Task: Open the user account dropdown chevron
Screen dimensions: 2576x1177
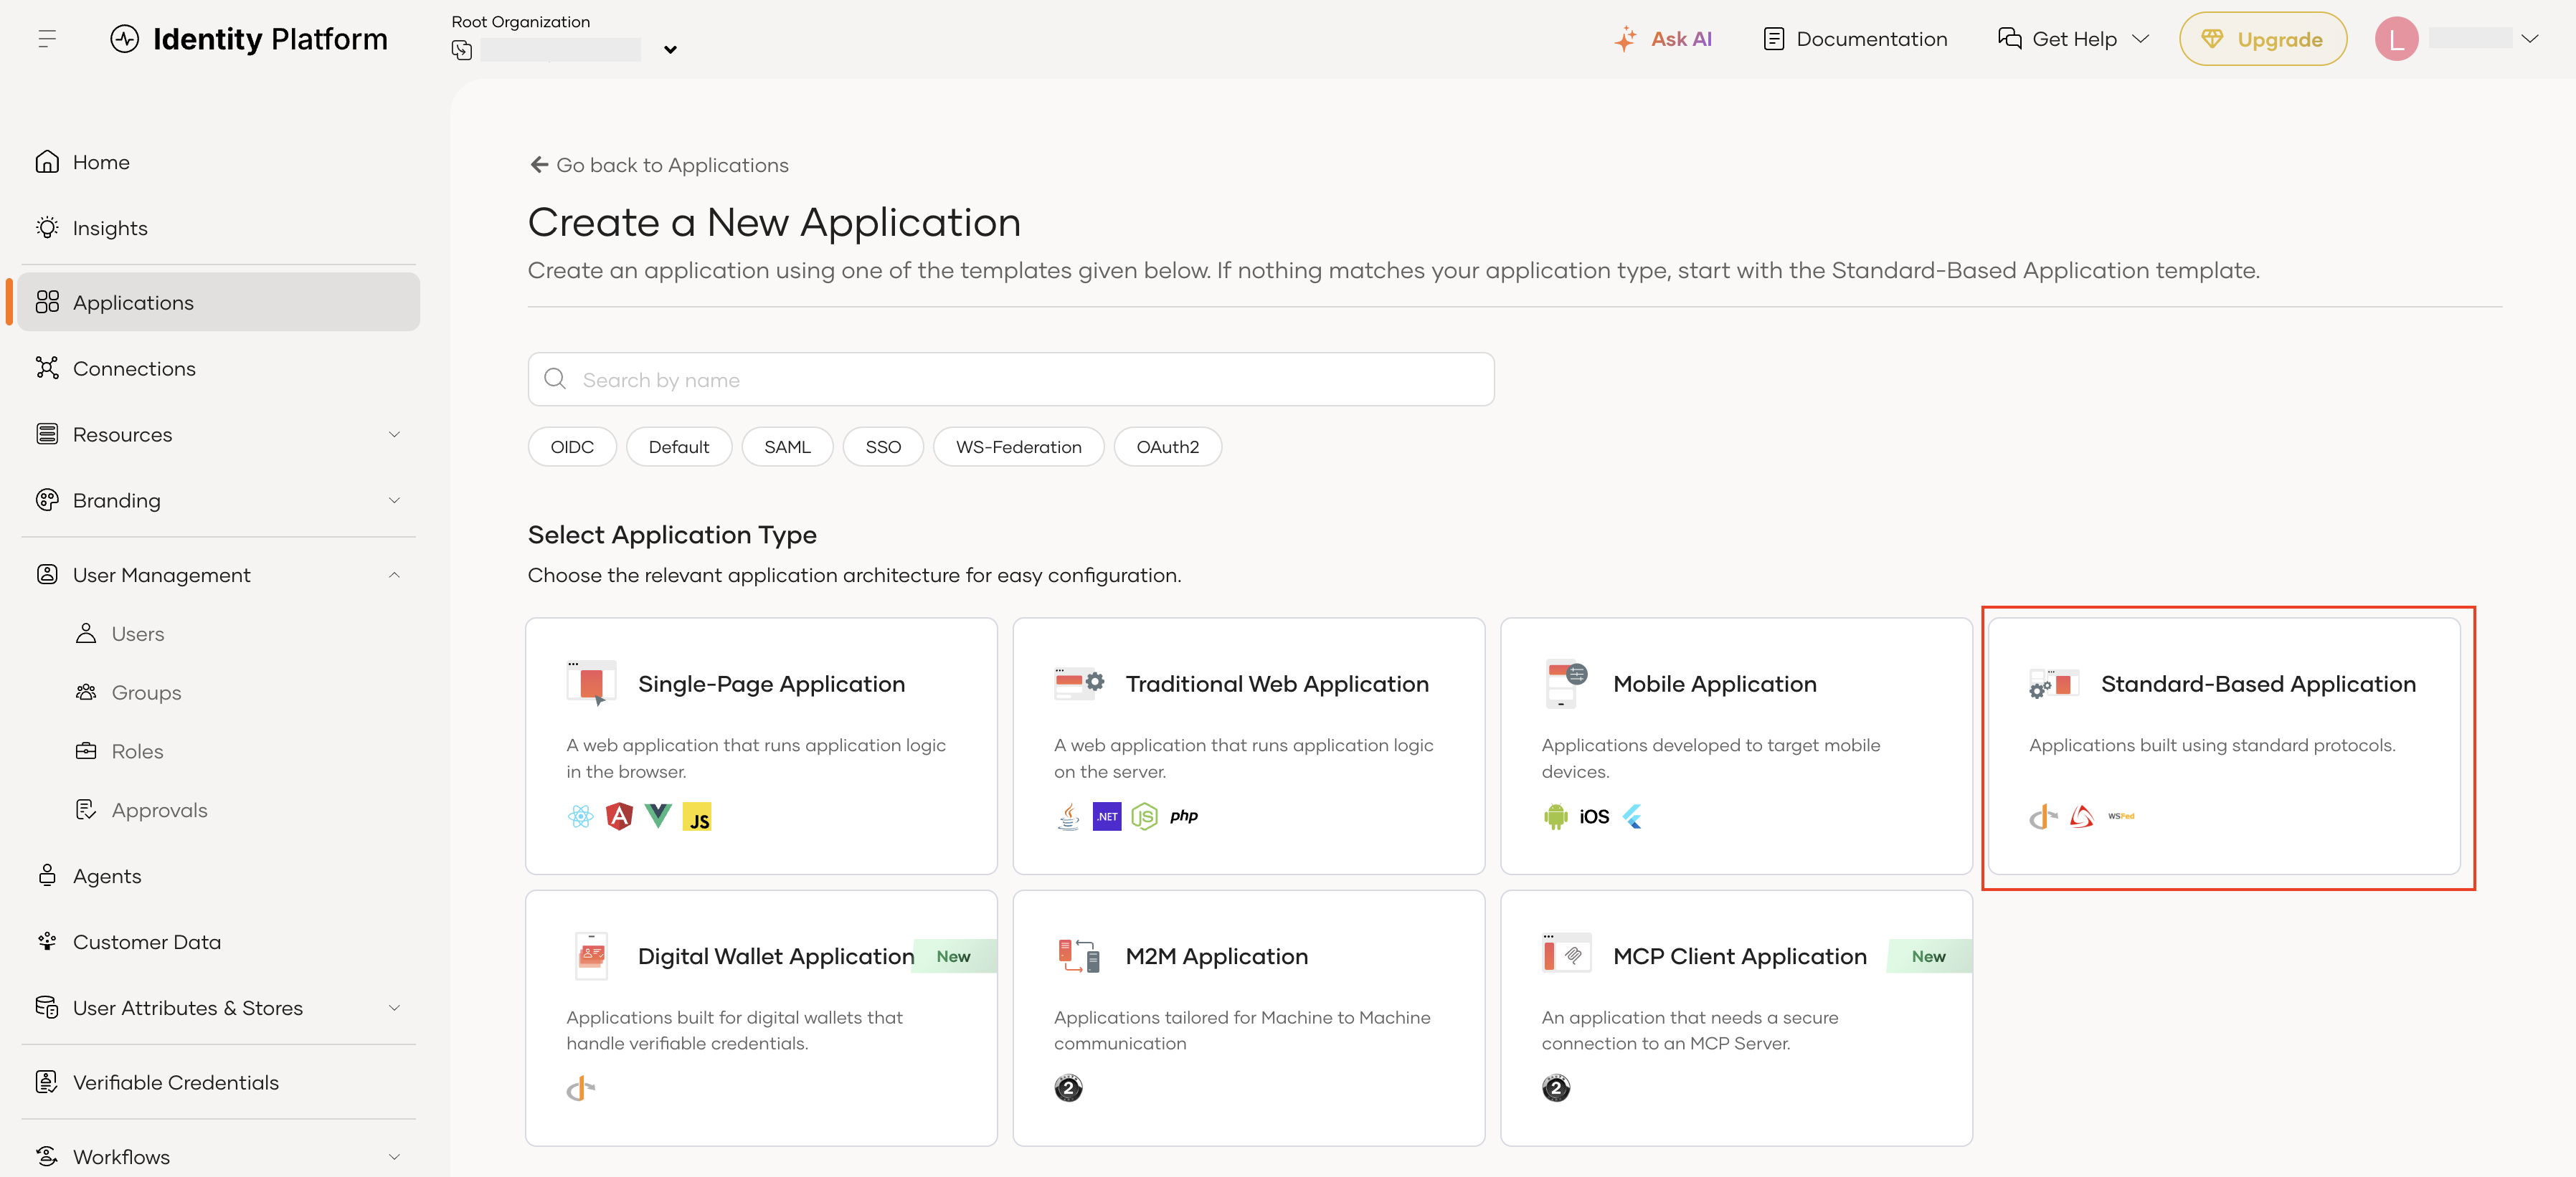Action: [x=2530, y=39]
